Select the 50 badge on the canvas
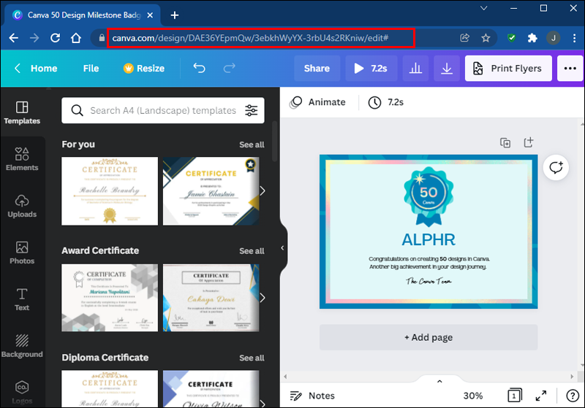This screenshot has width=585, height=408. click(x=429, y=196)
